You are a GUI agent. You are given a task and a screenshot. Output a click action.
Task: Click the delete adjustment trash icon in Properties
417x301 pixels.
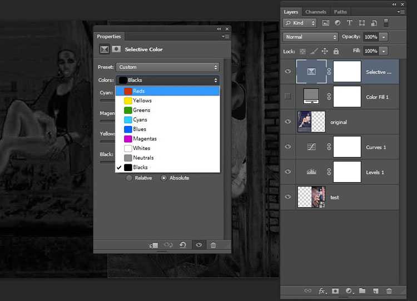[x=213, y=245]
